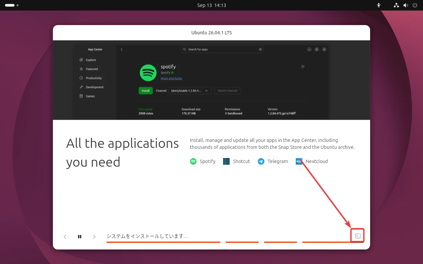Click the volume icon in top bar
Viewport: 423px width, 264px height.
(406, 5)
